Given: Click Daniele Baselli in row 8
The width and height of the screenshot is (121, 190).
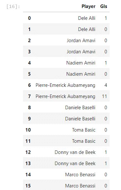Looking at the screenshot, I should (x=80, y=108).
